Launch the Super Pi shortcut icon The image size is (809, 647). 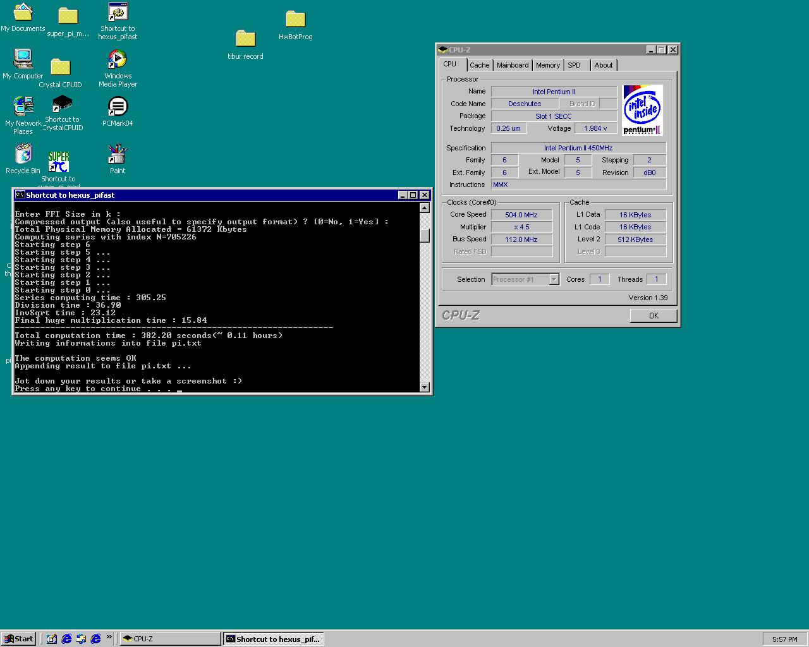point(59,167)
